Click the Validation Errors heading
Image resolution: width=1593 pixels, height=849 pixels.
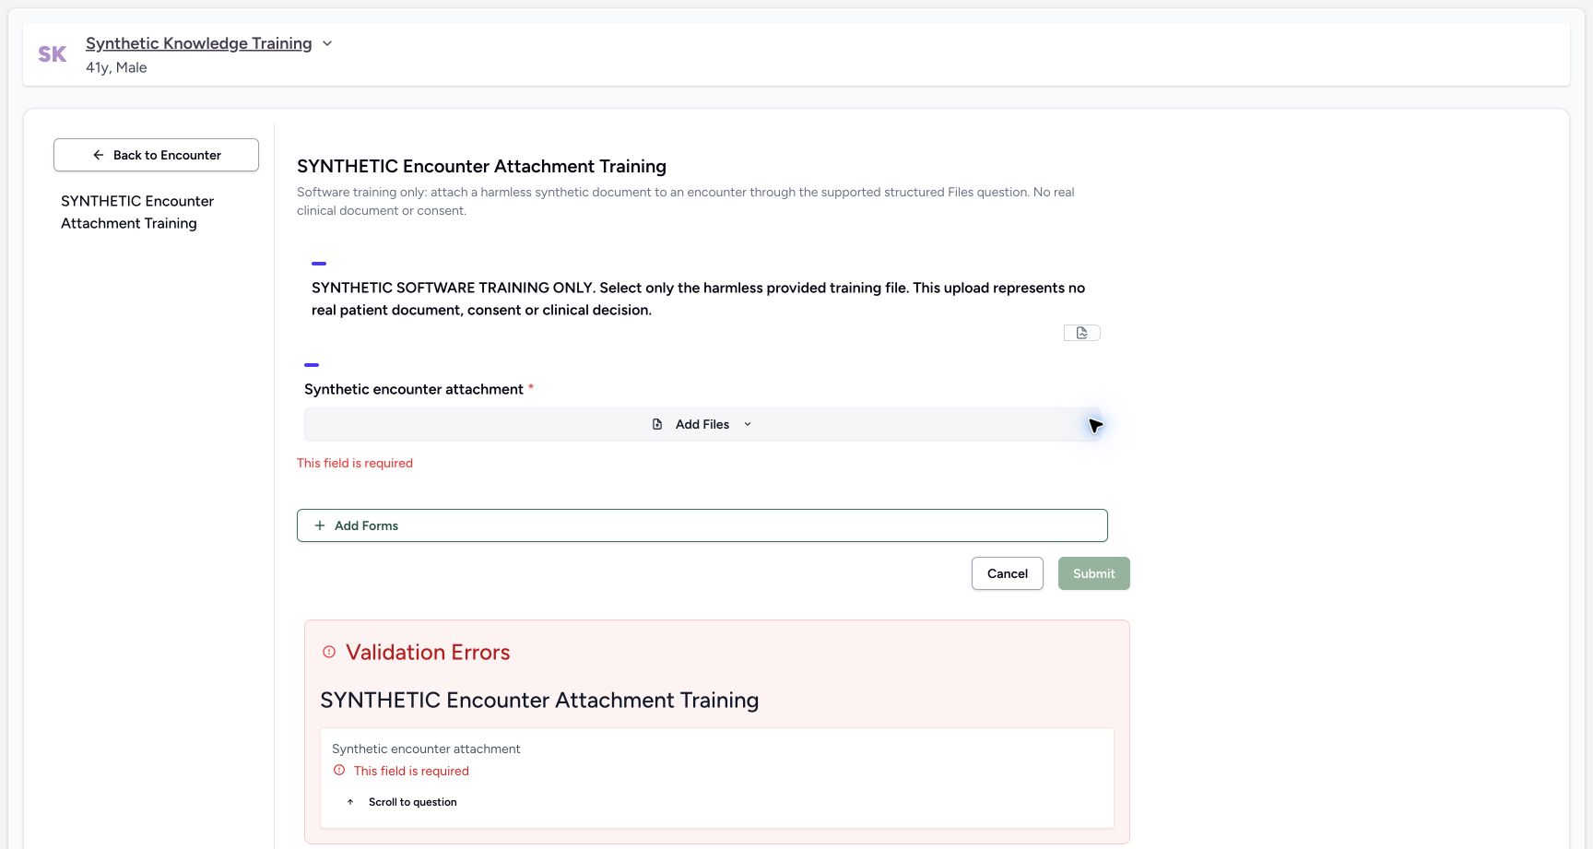[x=428, y=652]
